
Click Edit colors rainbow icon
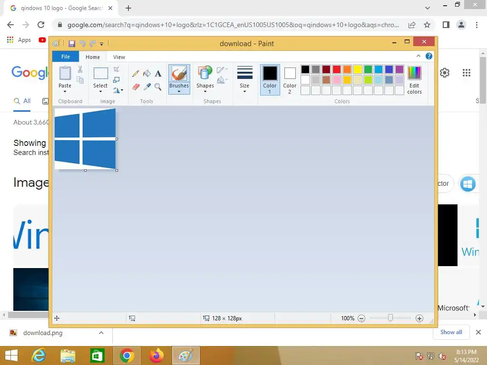click(414, 73)
